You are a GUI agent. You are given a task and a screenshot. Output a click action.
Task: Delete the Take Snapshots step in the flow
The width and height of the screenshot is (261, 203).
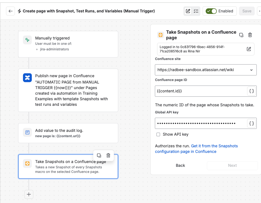click(x=108, y=155)
